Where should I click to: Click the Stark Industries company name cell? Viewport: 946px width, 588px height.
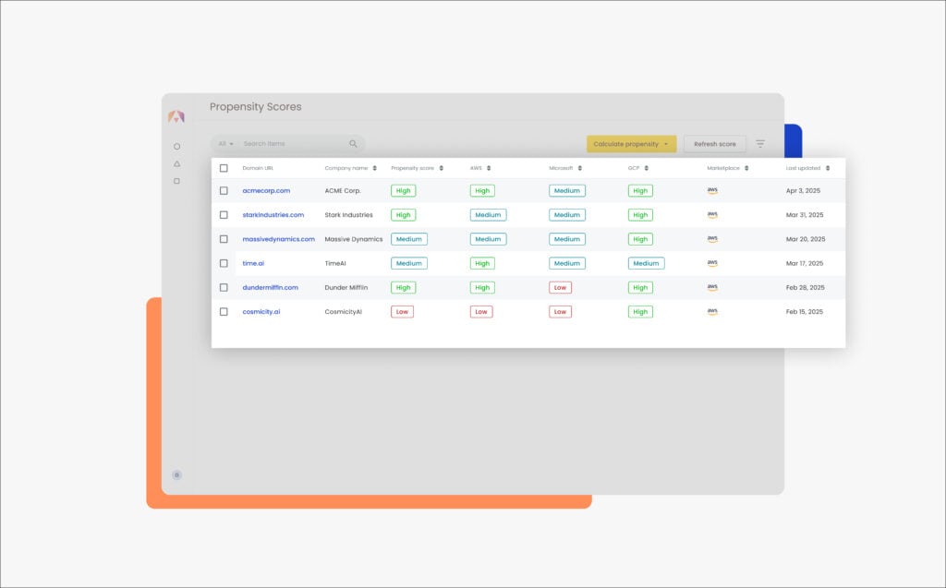click(348, 215)
